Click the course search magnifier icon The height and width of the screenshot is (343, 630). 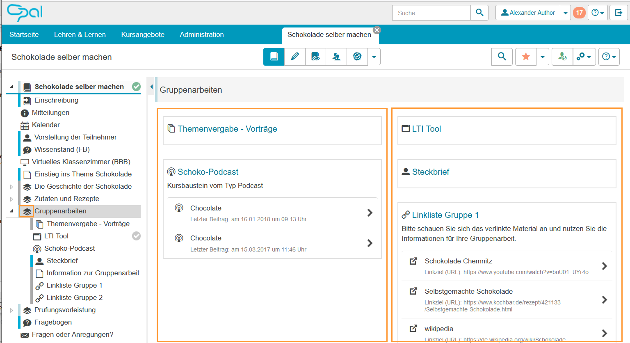[x=502, y=57]
